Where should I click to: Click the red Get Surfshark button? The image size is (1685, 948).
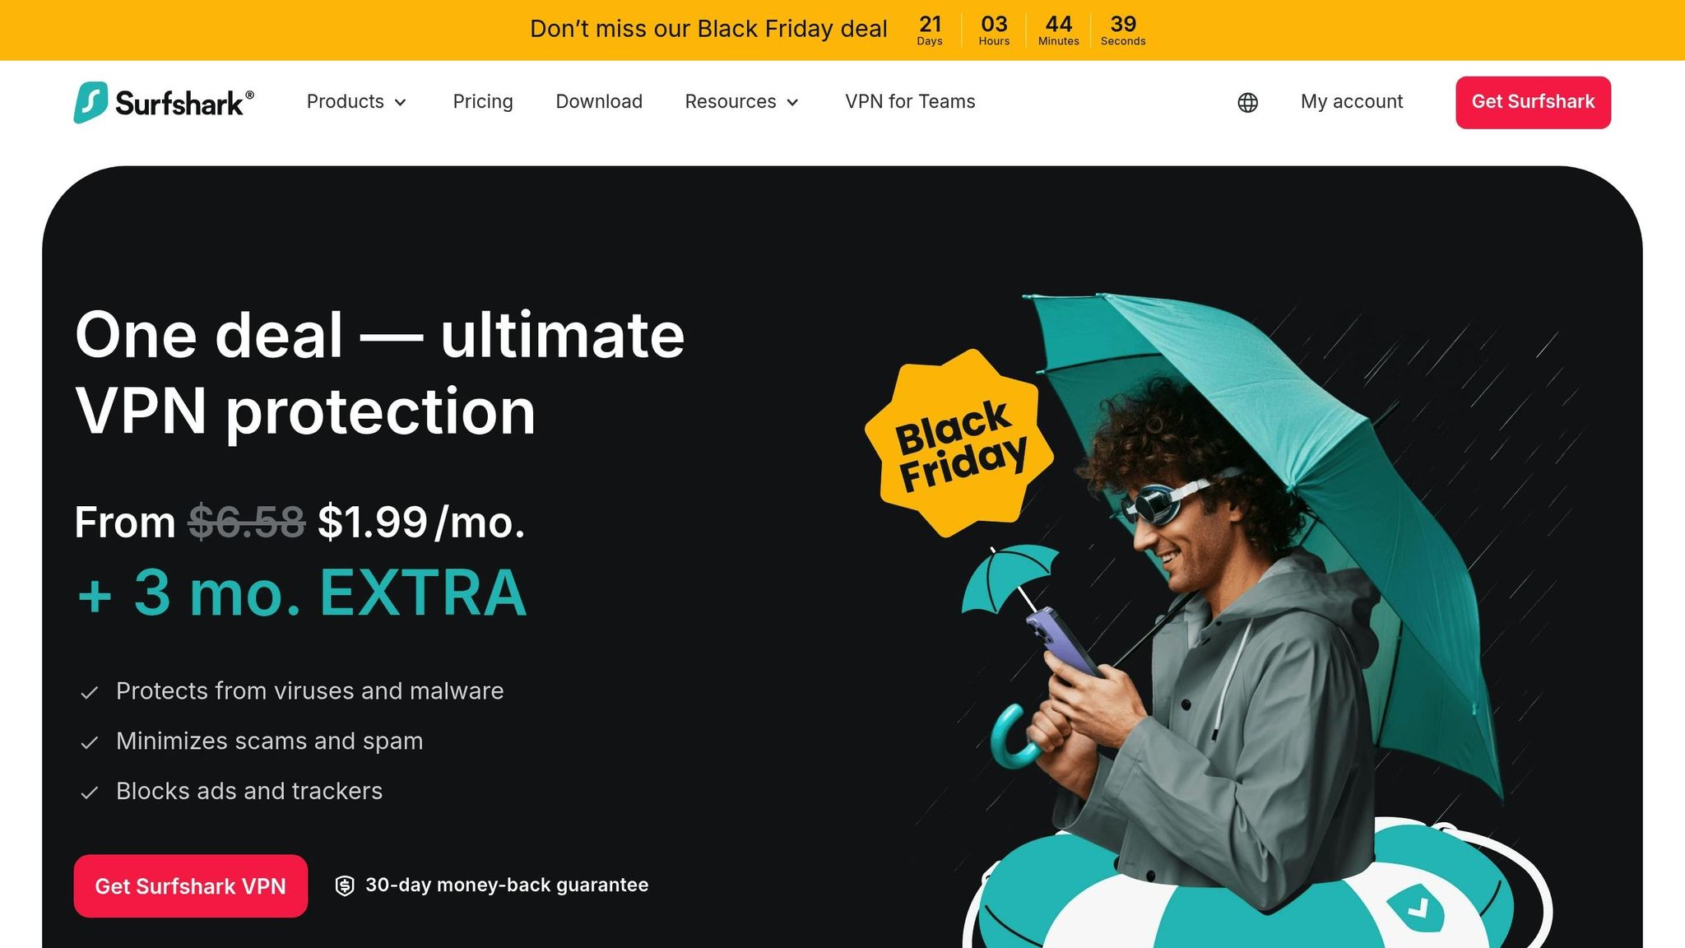[1533, 102]
